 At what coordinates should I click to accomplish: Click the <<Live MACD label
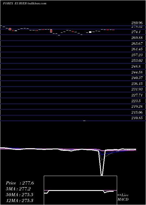click(123, 197)
